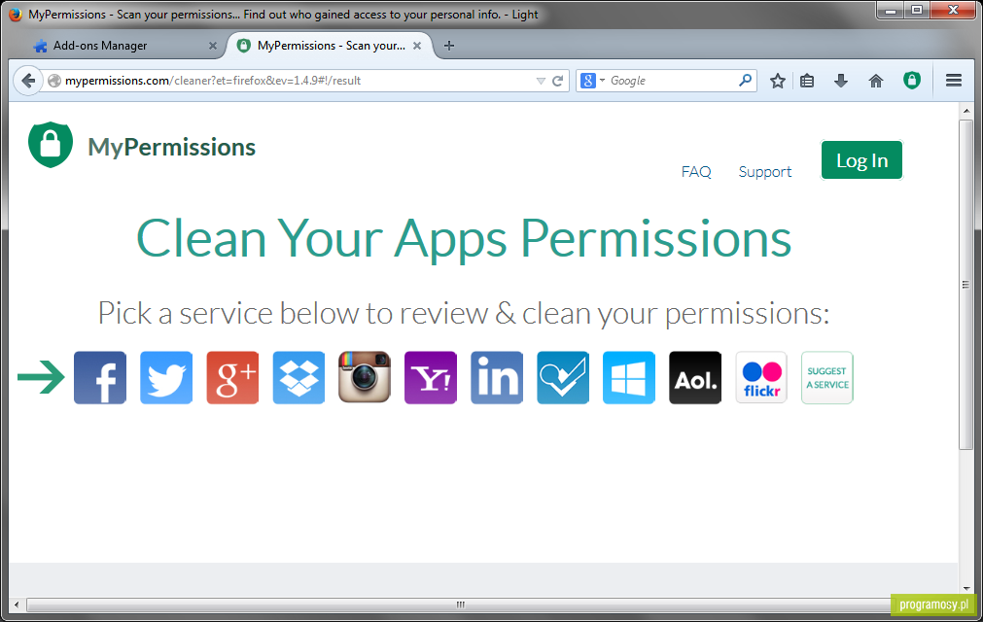Viewport: 983px width, 622px height.
Task: Click the scroll down arrow
Action: coord(965,588)
